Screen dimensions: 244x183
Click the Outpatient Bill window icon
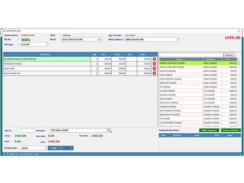[x=4, y=31]
